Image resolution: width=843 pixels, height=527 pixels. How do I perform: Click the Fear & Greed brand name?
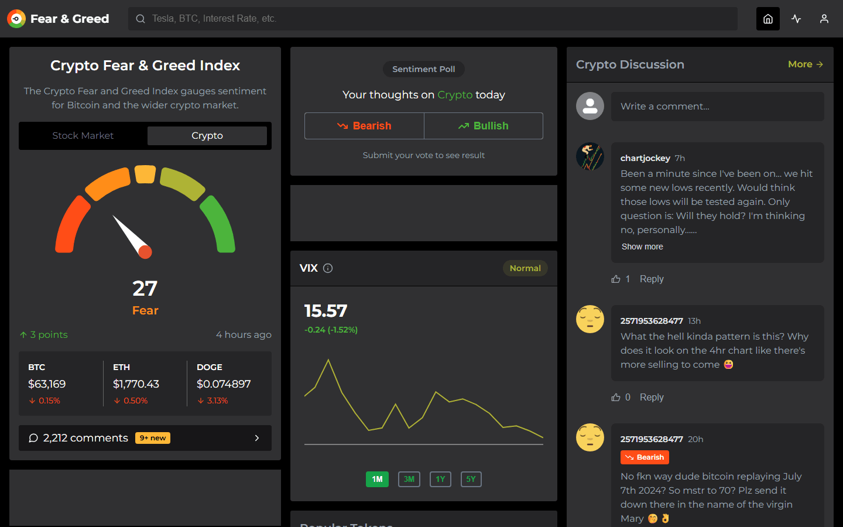coord(70,19)
